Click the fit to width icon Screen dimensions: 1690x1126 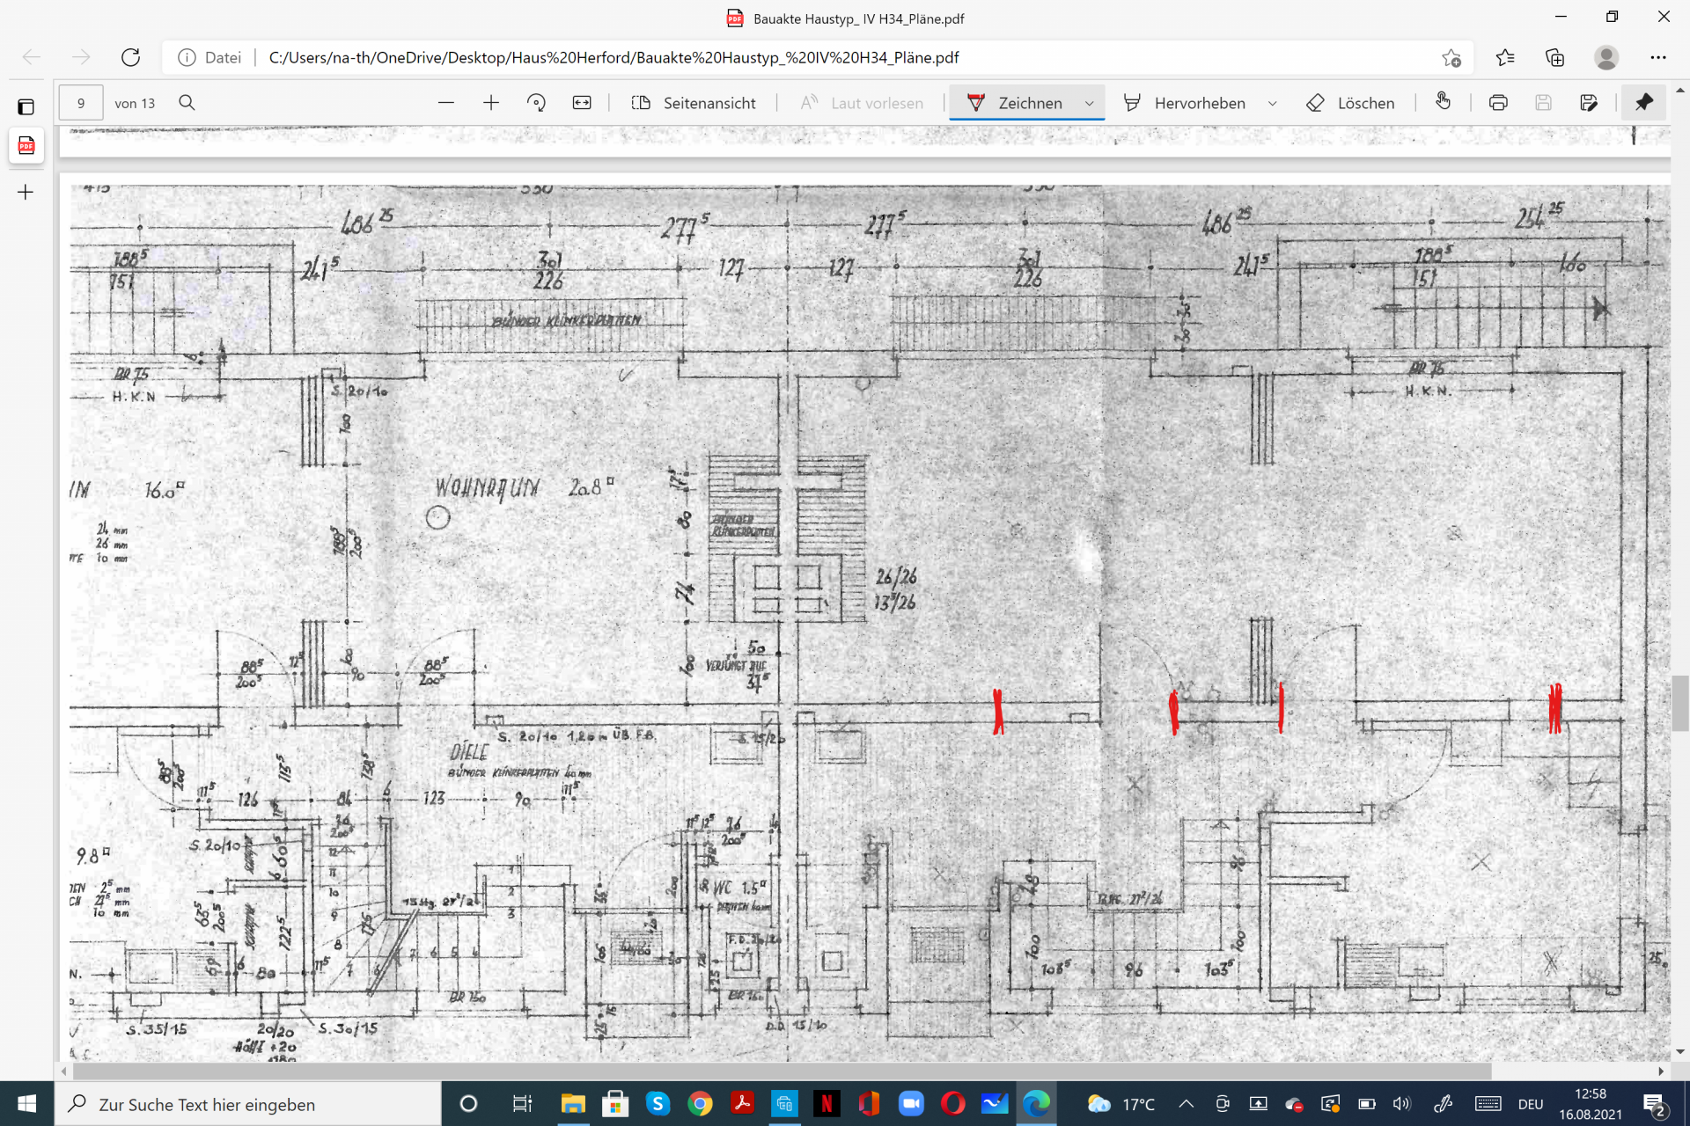[x=582, y=103]
